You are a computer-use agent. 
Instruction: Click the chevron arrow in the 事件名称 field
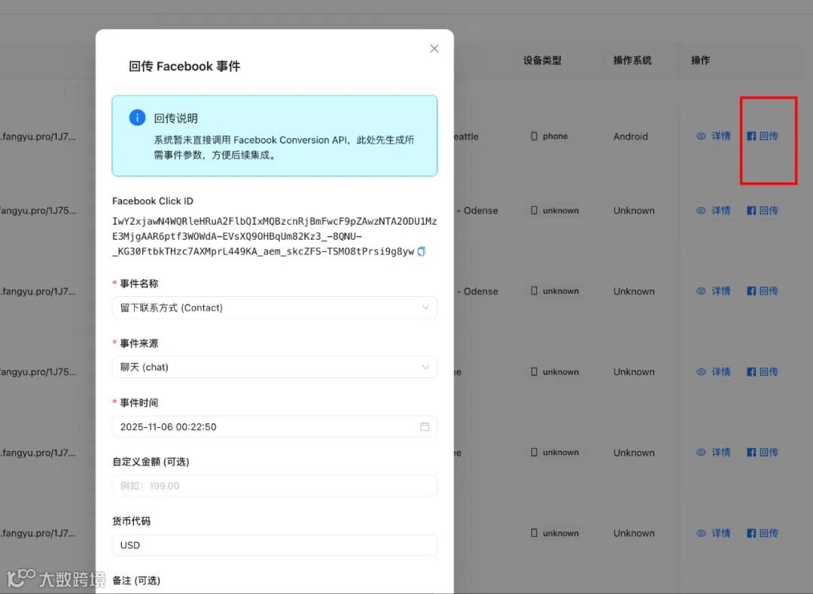point(425,308)
